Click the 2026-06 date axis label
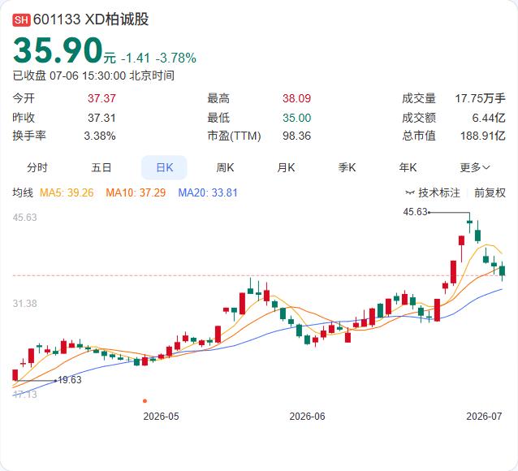This screenshot has height=471, width=518. pos(307,416)
